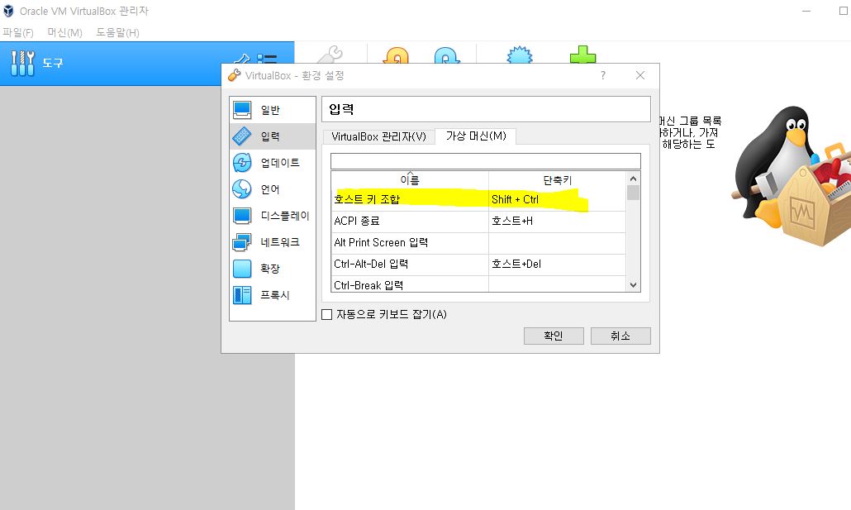The width and height of the screenshot is (851, 510).
Task: Select the 입력 (Input) settings category
Action: click(x=273, y=136)
